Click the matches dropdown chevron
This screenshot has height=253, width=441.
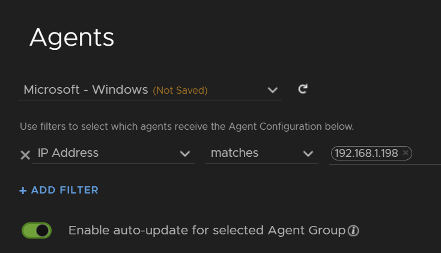coord(308,154)
